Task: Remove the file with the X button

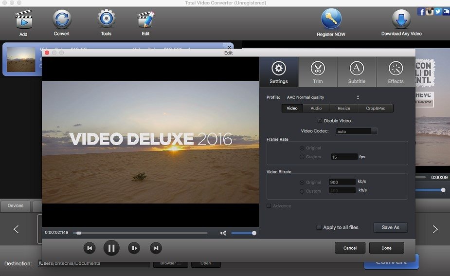Action: pos(229,47)
